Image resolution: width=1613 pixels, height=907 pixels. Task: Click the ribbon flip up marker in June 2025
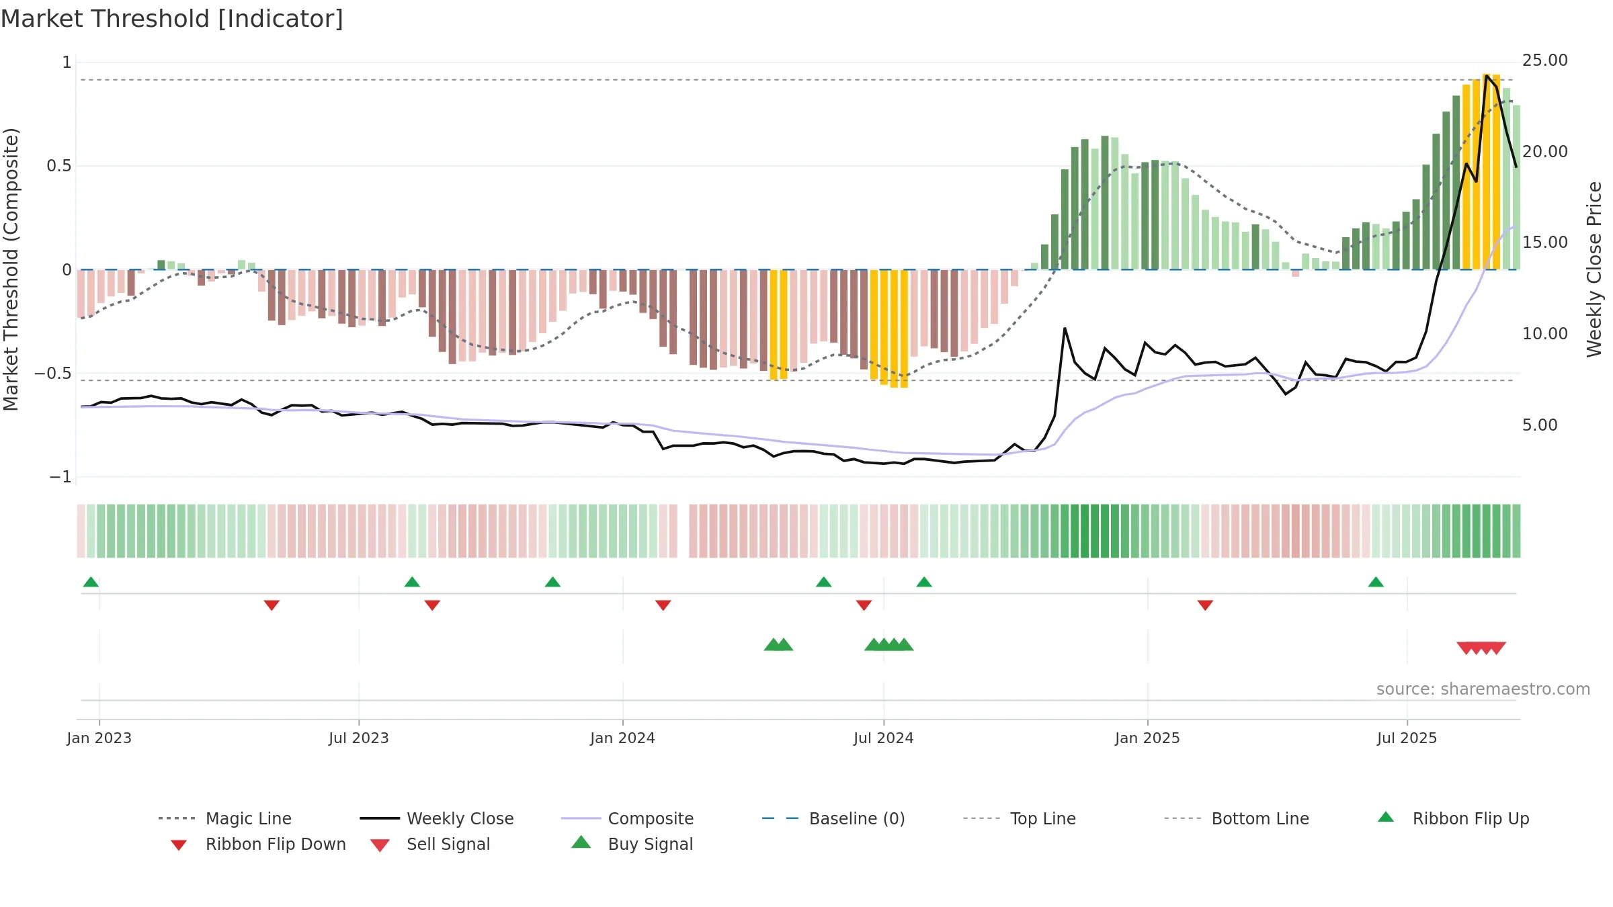point(1376,582)
